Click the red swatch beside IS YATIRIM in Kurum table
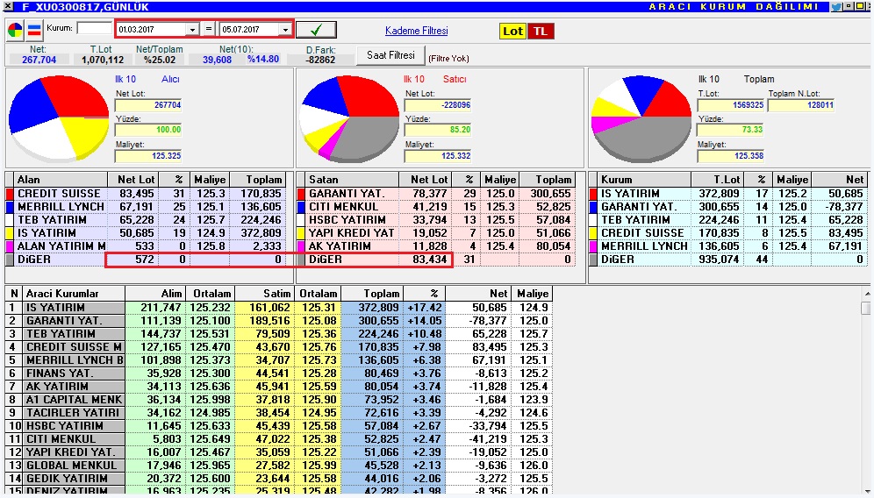This screenshot has height=498, width=874. point(593,194)
